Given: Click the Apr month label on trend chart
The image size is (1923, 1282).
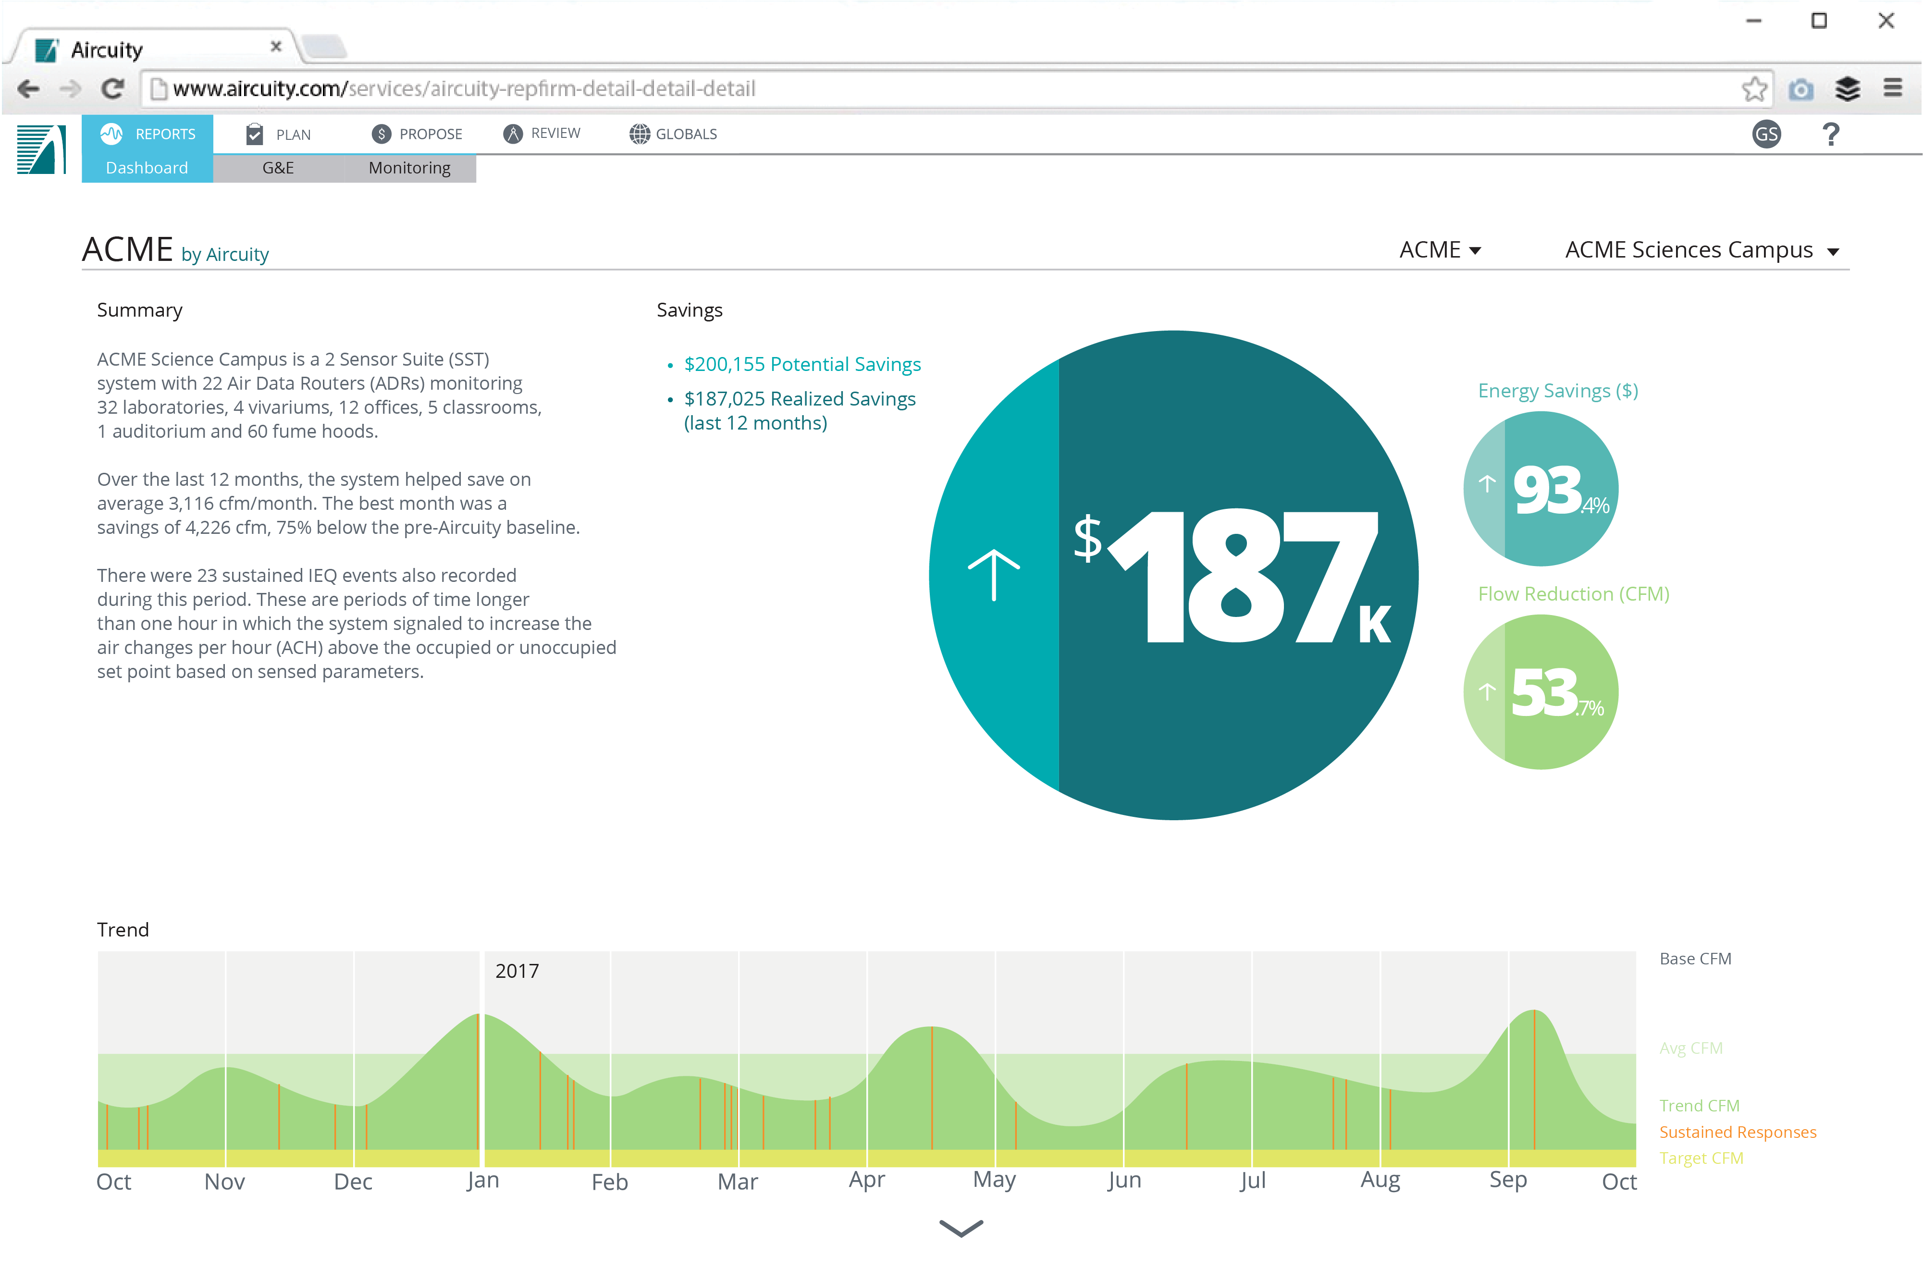Looking at the screenshot, I should [x=867, y=1180].
